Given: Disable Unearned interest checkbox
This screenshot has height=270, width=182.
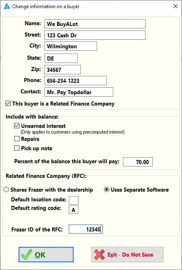Looking at the screenshot, I should (17, 126).
